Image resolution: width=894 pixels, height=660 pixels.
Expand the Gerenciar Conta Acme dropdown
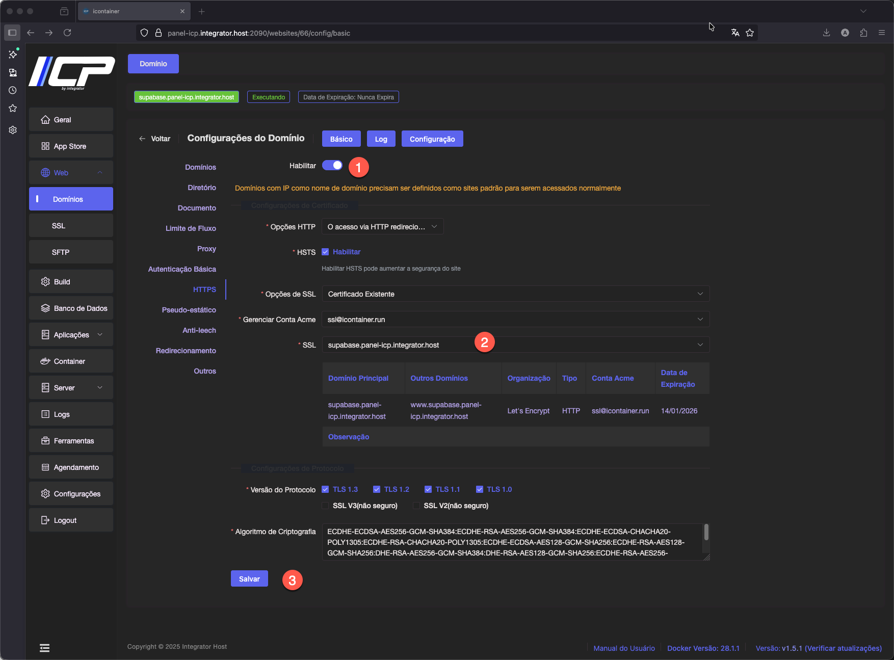[515, 320]
